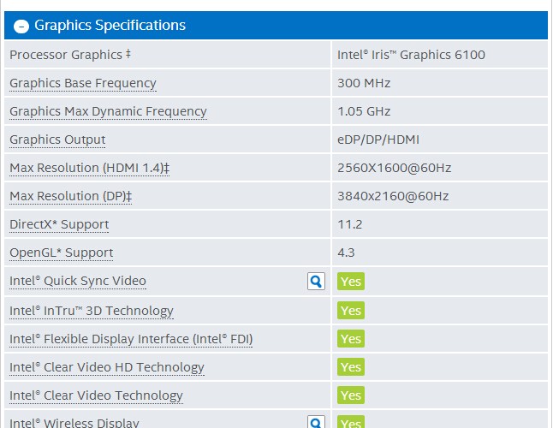Image resolution: width=553 pixels, height=428 pixels.
Task: Click the search icon beside Wireless Display
Action: tap(316, 422)
